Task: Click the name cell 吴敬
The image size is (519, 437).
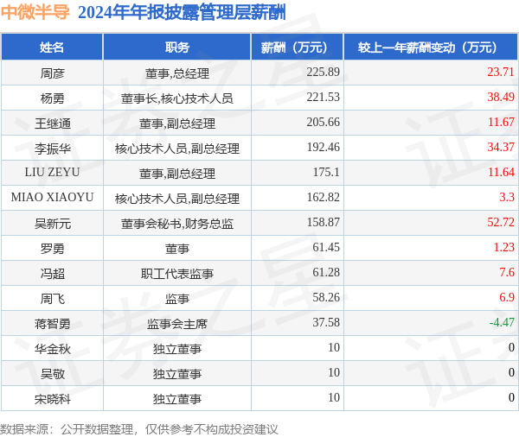Action: 52,374
